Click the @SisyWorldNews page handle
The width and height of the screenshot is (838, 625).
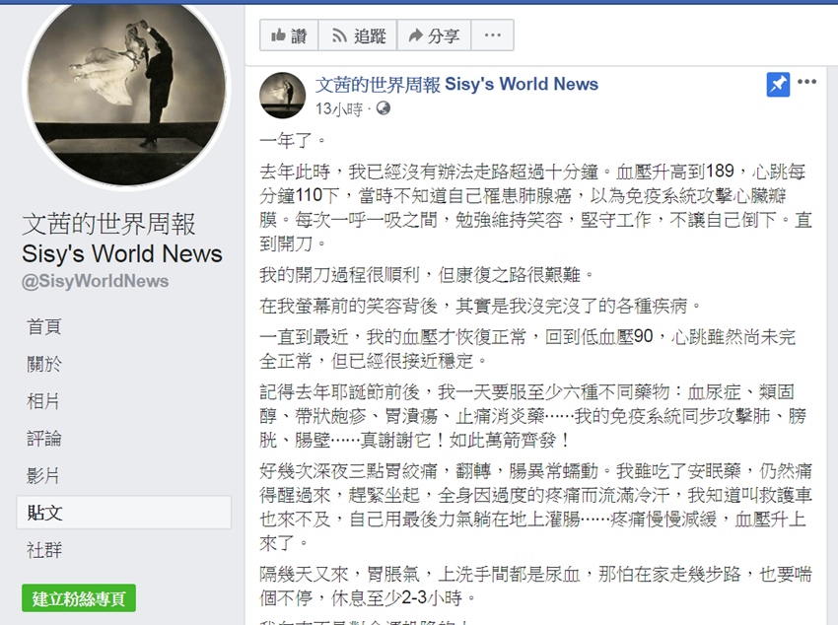95,281
